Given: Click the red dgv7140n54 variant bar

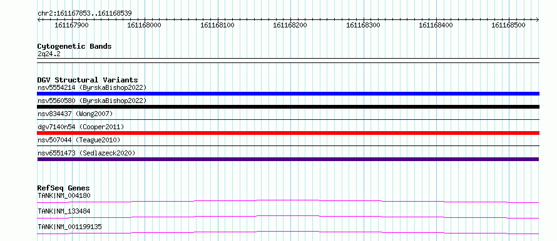Looking at the screenshot, I should pyautogui.click(x=288, y=133).
